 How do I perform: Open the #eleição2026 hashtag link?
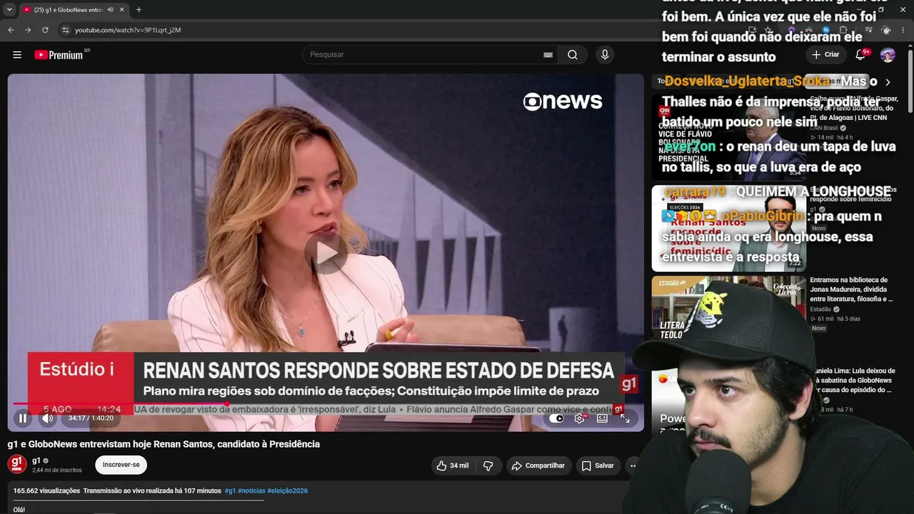tap(287, 491)
